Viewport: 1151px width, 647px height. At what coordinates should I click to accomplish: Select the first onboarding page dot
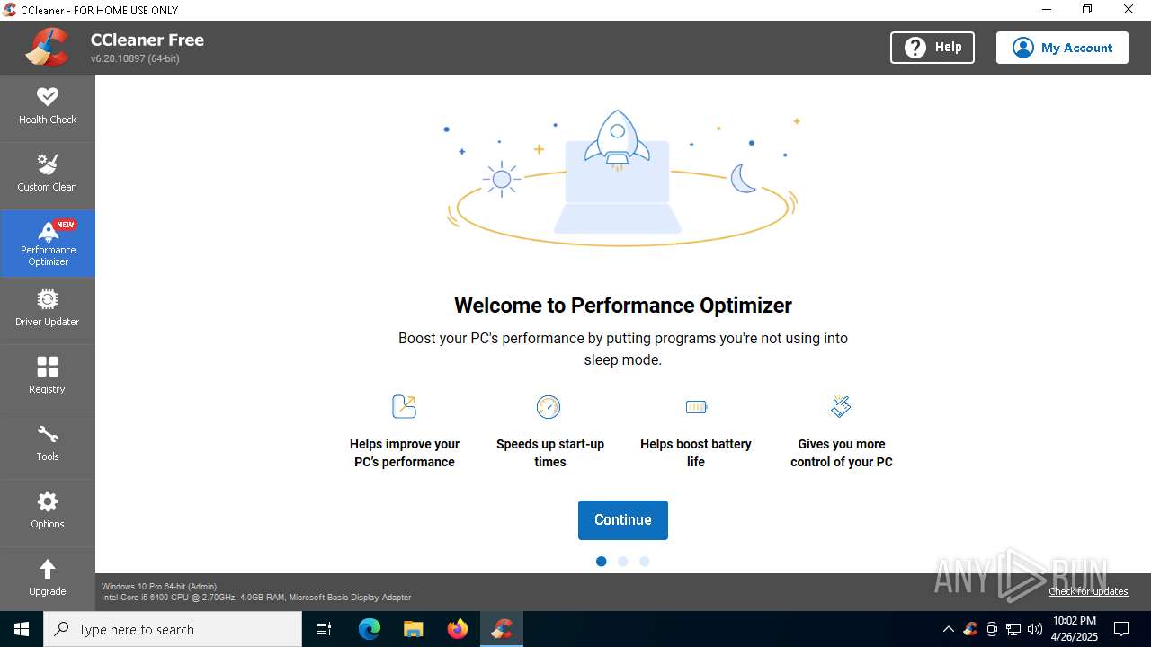pyautogui.click(x=602, y=562)
